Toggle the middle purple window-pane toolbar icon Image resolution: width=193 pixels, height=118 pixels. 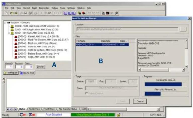pos(70,13)
